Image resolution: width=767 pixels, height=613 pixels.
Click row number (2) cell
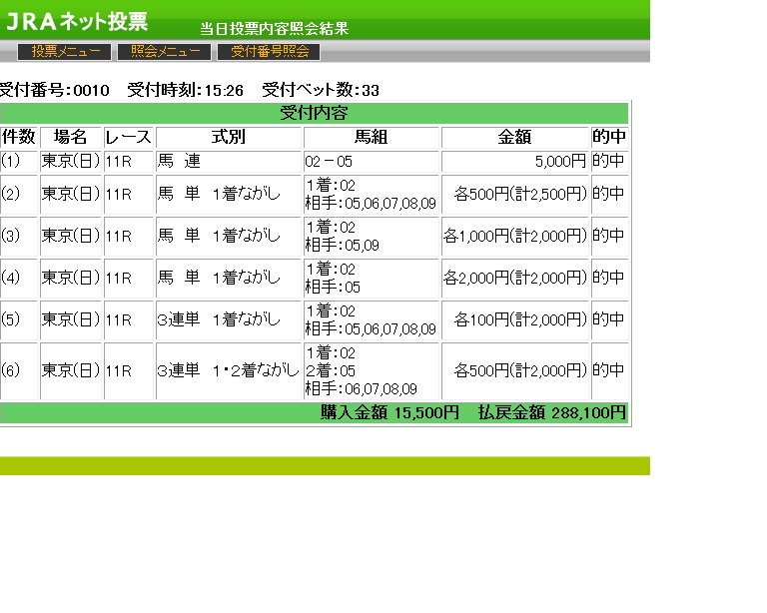tap(19, 194)
